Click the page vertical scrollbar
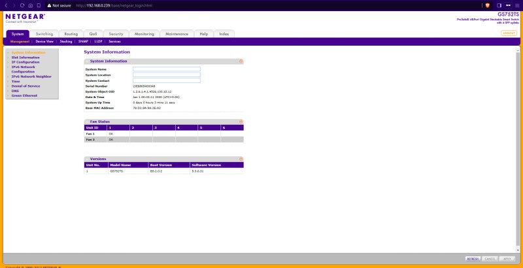The width and height of the screenshot is (523, 268). [x=518, y=150]
